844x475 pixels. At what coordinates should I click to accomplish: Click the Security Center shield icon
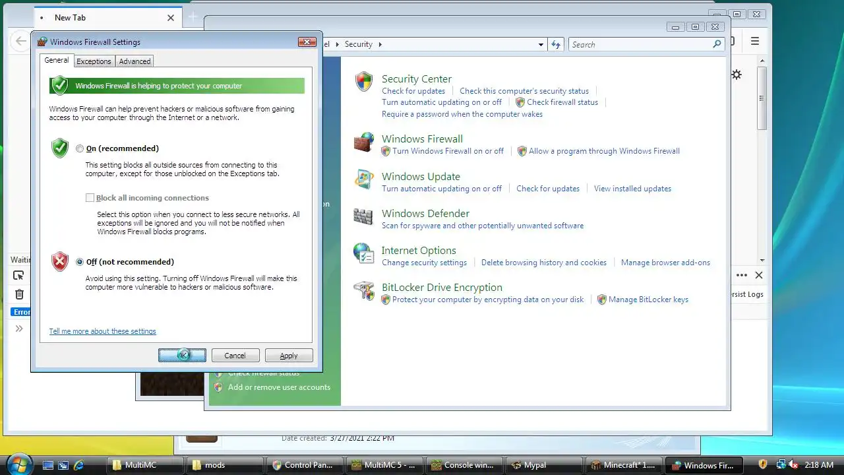pos(364,81)
